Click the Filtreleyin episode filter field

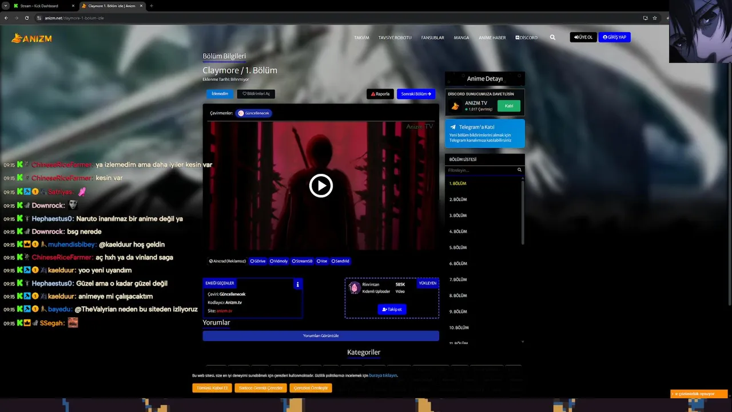tap(480, 170)
